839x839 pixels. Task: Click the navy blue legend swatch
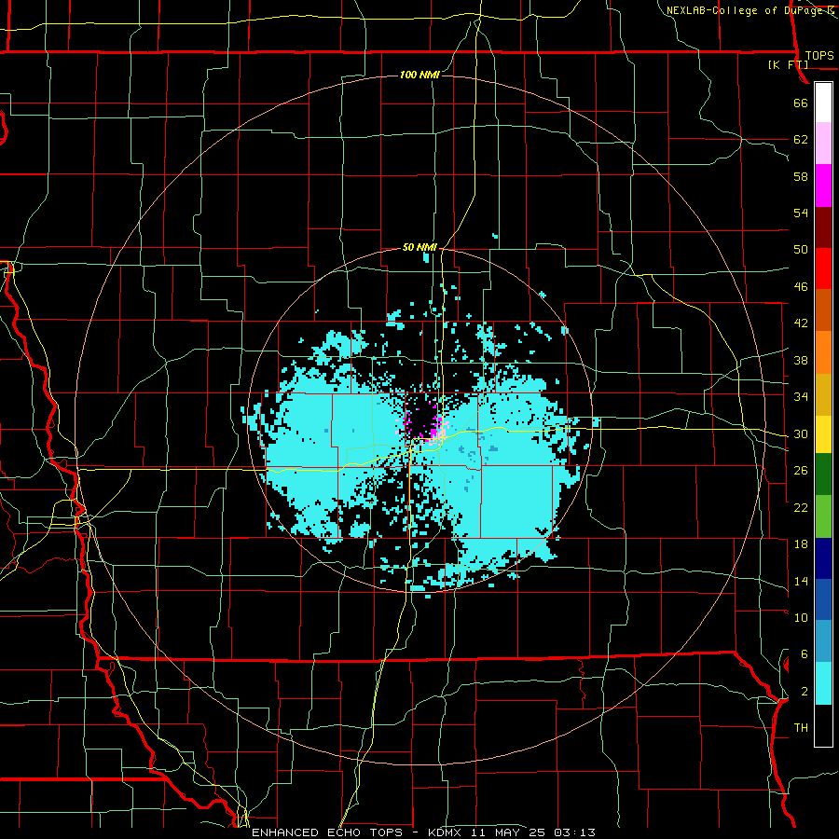(x=823, y=558)
